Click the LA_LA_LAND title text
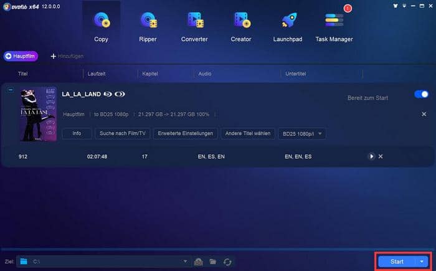This screenshot has width=436, height=271. pyautogui.click(x=81, y=94)
